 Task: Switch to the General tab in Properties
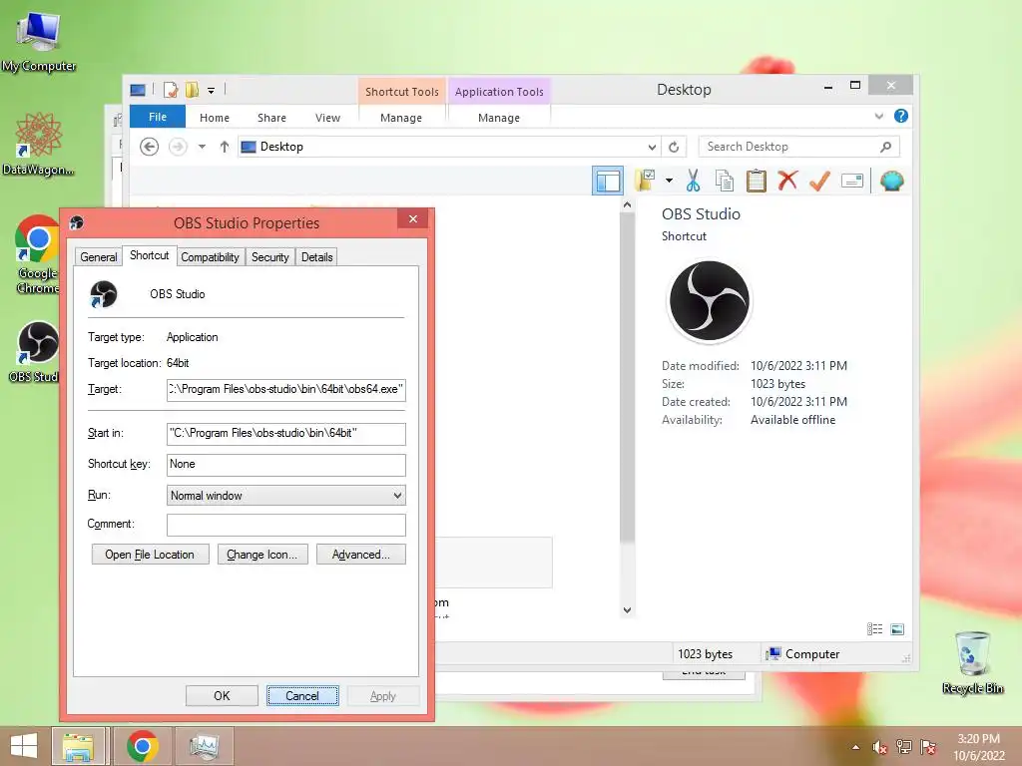click(99, 257)
